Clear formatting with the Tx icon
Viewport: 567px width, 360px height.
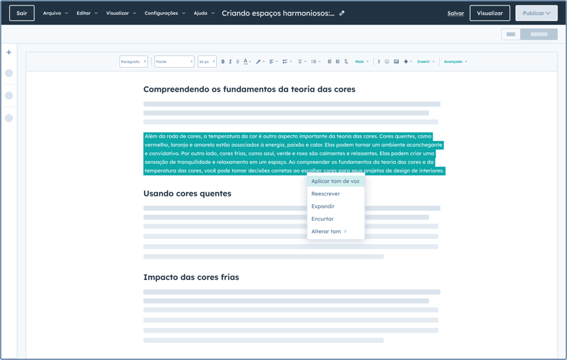click(x=346, y=61)
